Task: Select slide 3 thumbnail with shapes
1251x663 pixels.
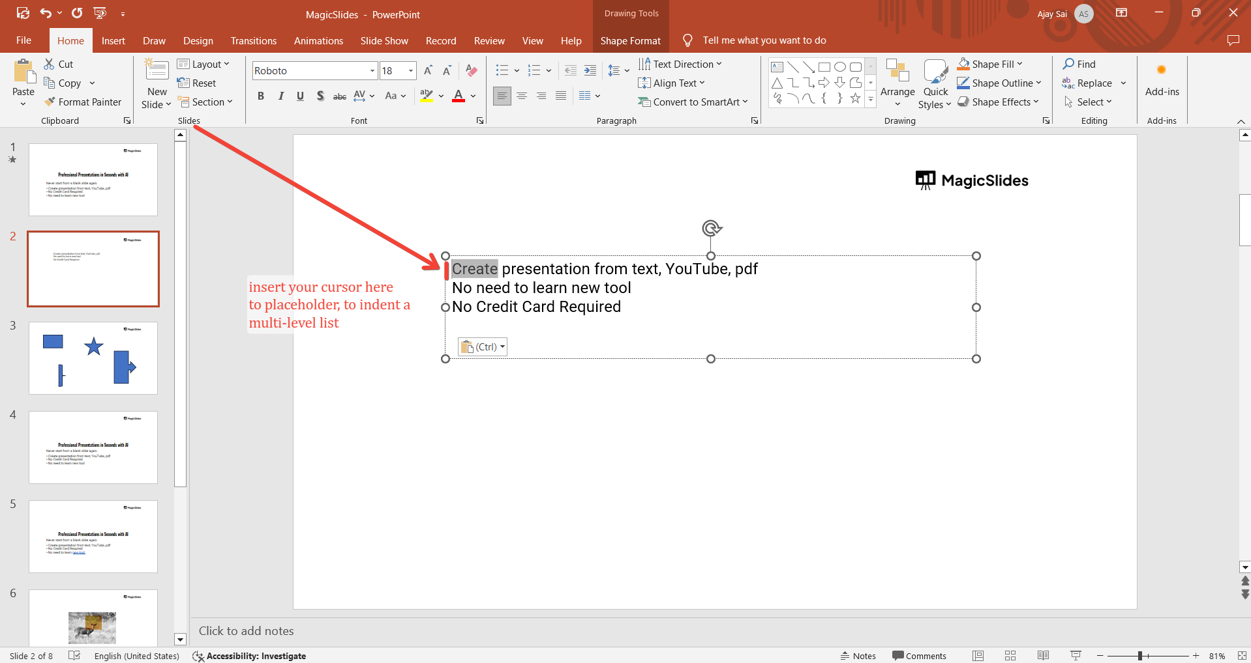Action: tap(93, 358)
